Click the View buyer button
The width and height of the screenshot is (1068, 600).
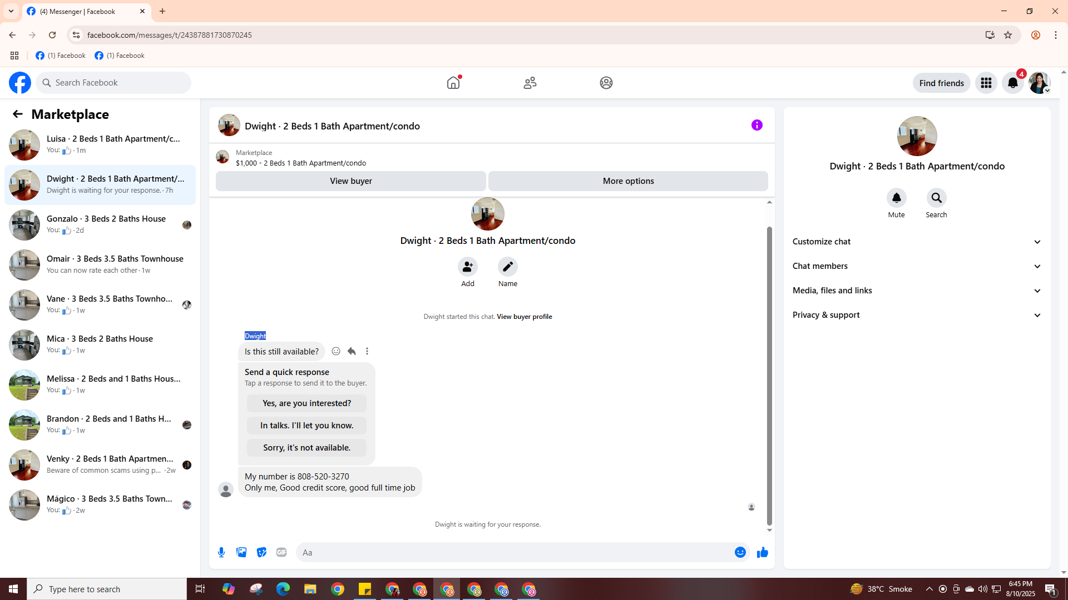click(350, 181)
